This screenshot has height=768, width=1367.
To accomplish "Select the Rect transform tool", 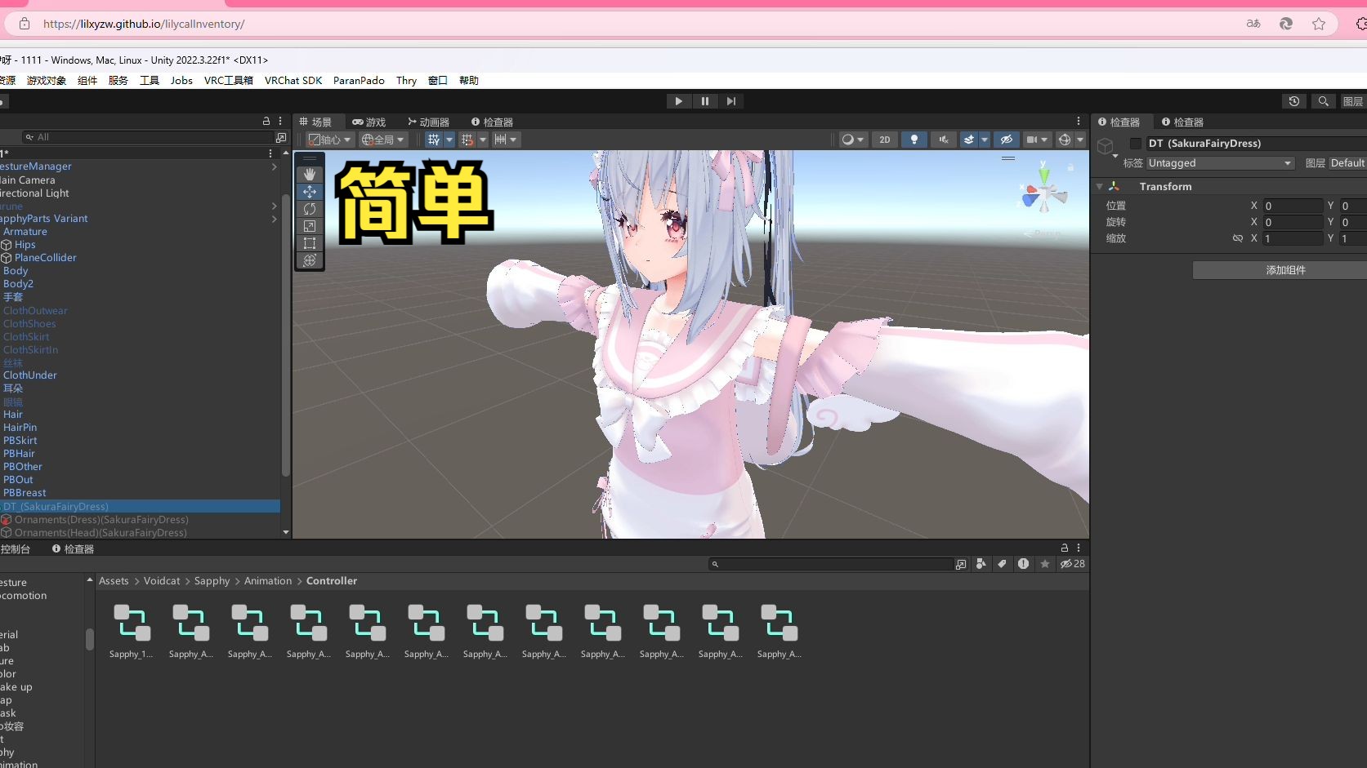I will pos(310,243).
